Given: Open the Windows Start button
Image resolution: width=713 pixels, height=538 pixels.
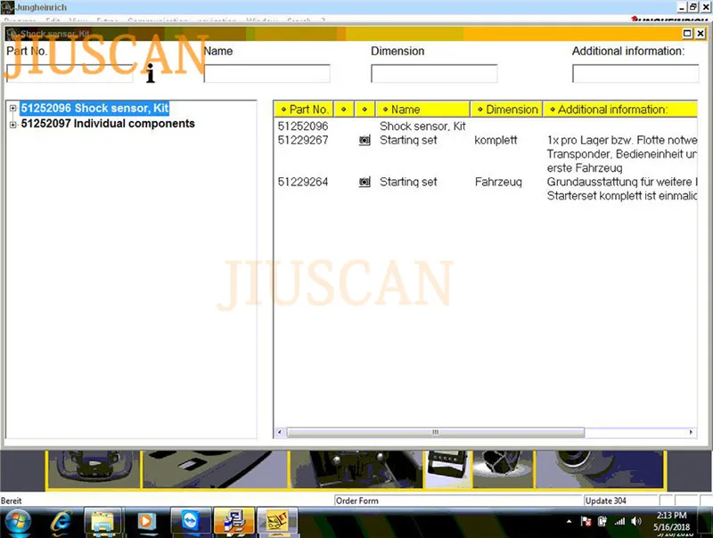Looking at the screenshot, I should pos(18,523).
